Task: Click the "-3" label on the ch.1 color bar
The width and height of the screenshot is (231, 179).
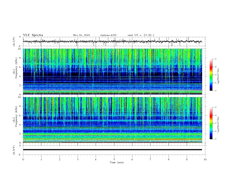Action: (x=215, y=59)
